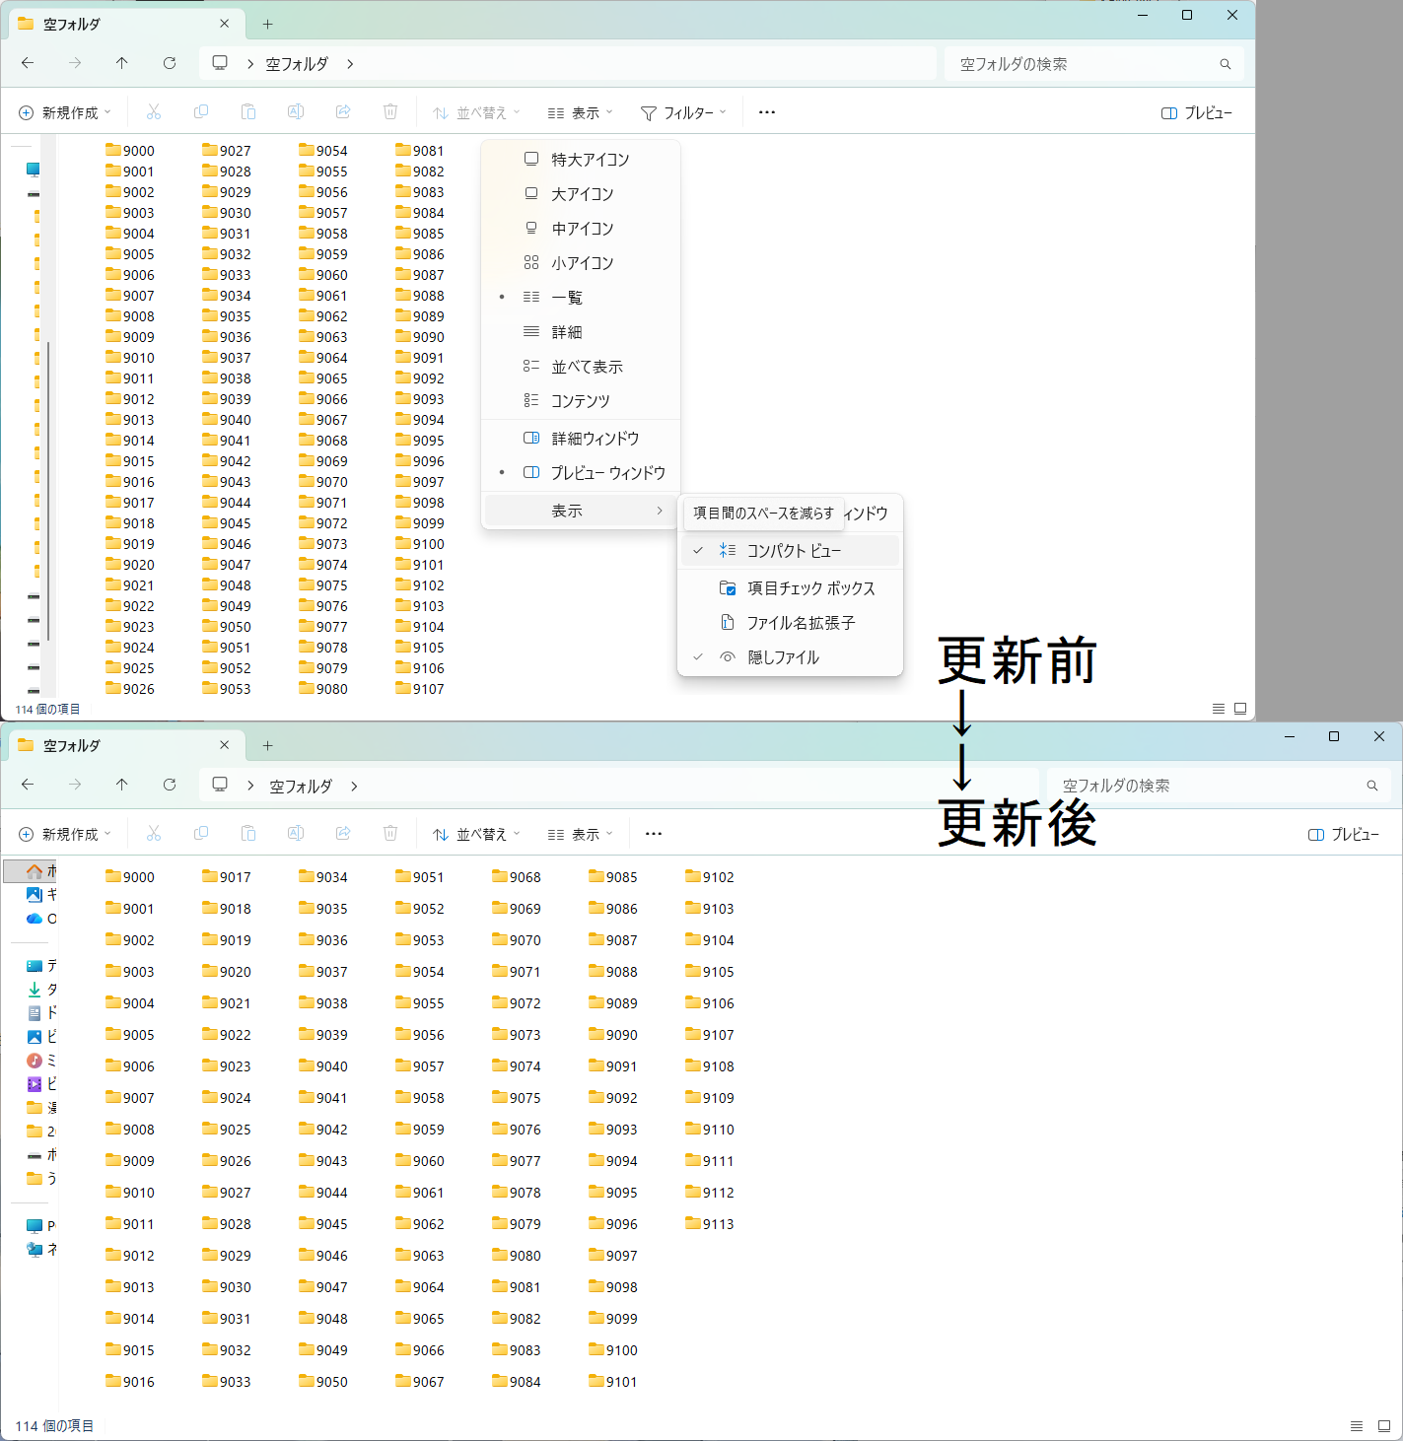
Task: Select folder 9054 in upper window
Action: click(323, 151)
